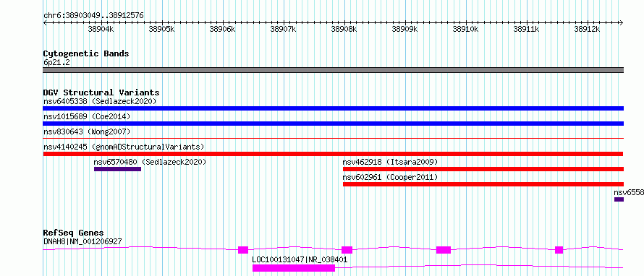
Task: Select the blue bar below nsv6405338
Action: (x=334, y=108)
